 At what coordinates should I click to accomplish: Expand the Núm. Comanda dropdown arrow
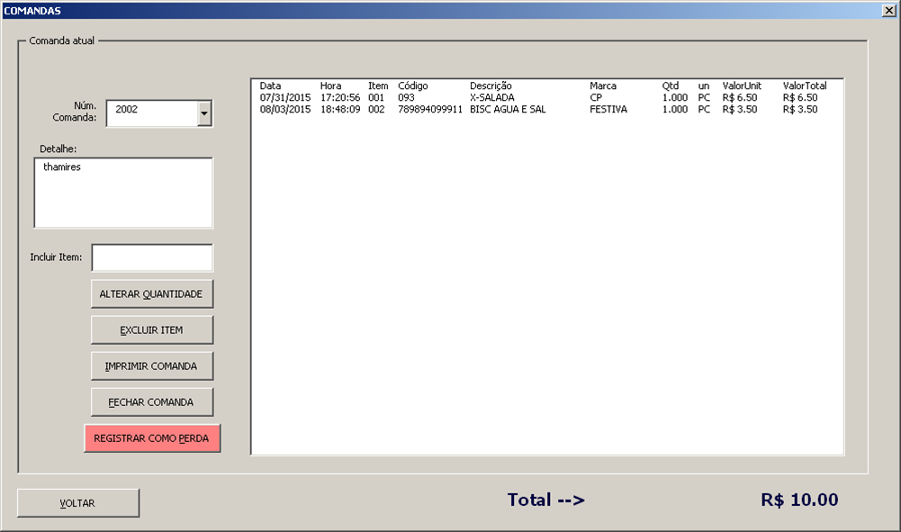tap(204, 113)
